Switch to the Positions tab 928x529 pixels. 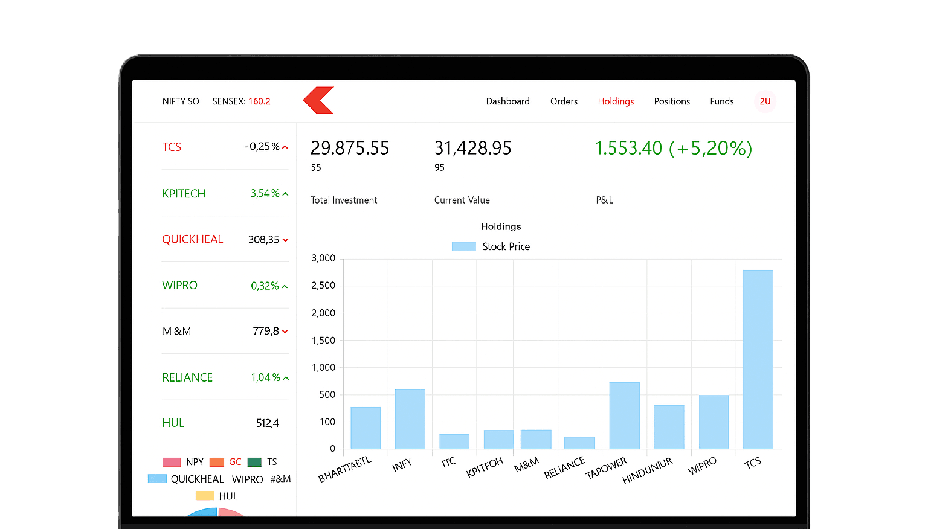point(672,101)
